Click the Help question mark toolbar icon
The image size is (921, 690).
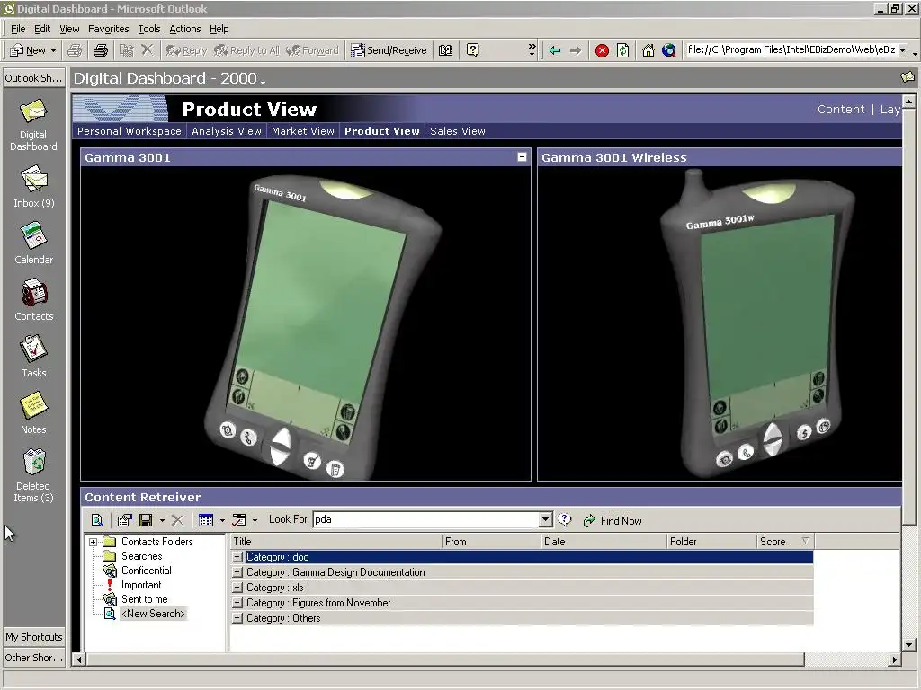pos(473,50)
